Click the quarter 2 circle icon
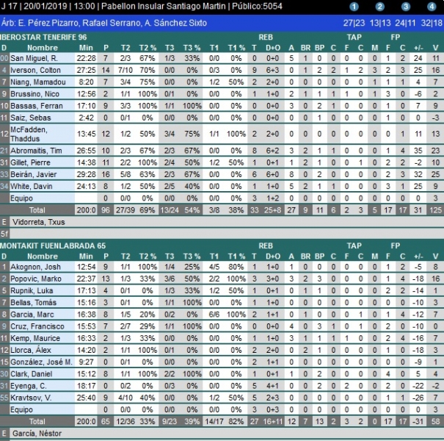This screenshot has width=444, height=441. click(379, 7)
